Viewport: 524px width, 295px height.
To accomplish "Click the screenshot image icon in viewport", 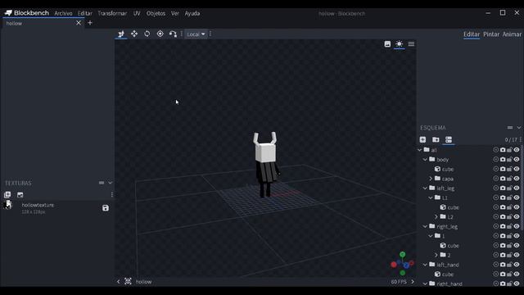I will 387,43.
